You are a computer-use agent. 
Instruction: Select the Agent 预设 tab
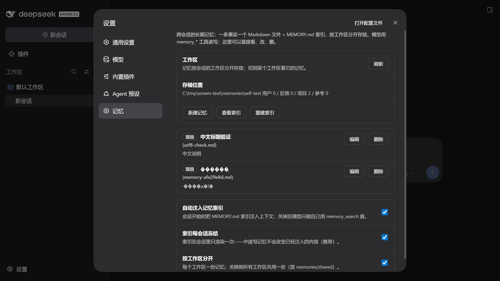pyautogui.click(x=130, y=94)
